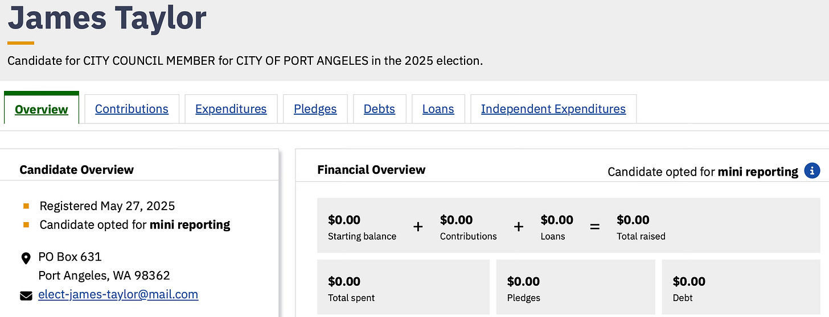Click the elect-james-taylor@mail.com email link
The image size is (829, 317).
[118, 294]
